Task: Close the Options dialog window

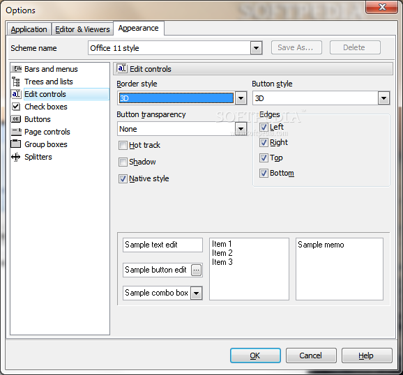Action: pyautogui.click(x=382, y=6)
